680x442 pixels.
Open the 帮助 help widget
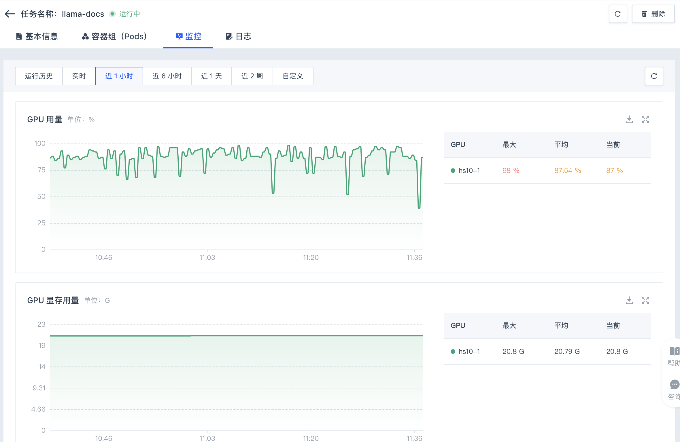coord(674,357)
